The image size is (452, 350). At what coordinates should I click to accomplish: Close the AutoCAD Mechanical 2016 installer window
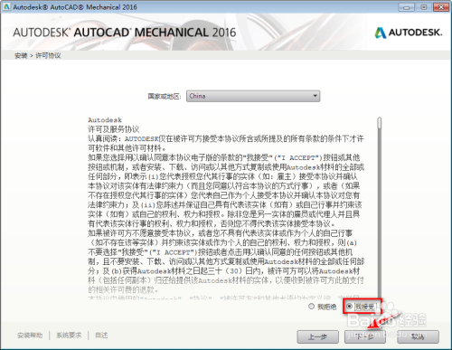[x=441, y=7]
